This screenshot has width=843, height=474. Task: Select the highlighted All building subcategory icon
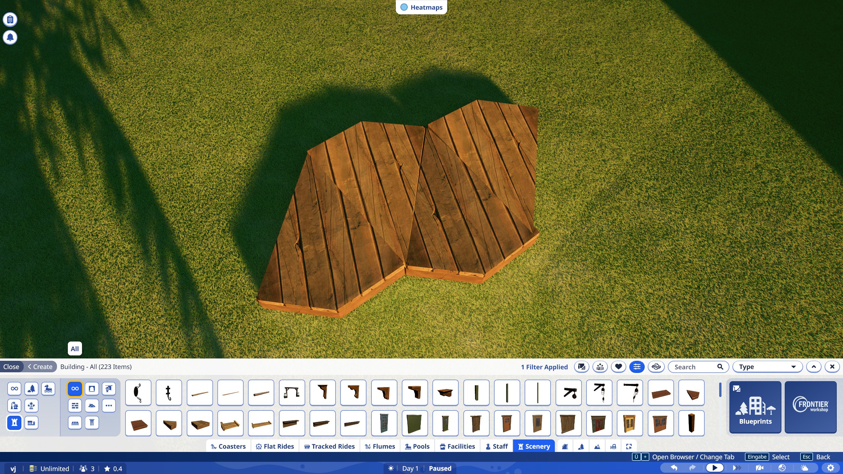[75, 388]
